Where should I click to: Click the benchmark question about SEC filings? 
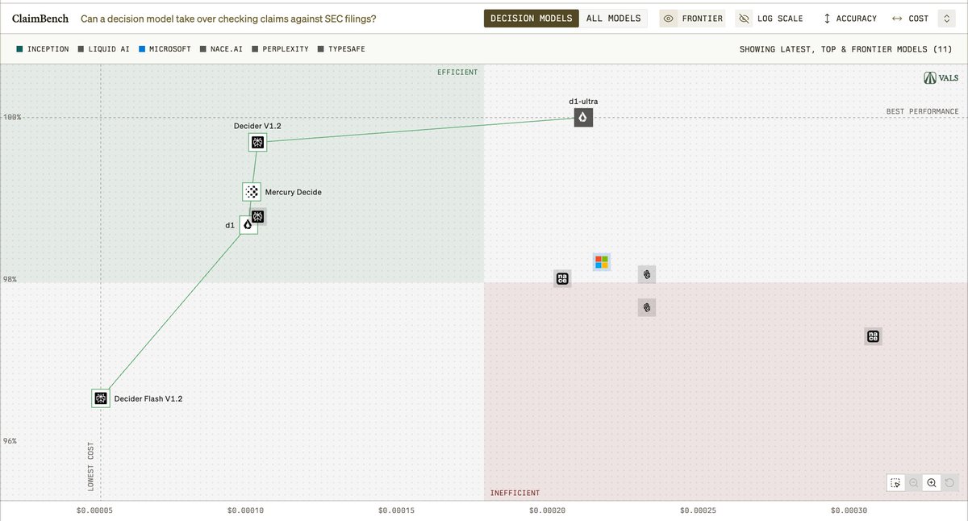click(x=228, y=19)
